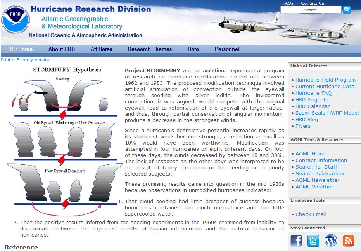Open the Search Publications link
Image resolution: width=361 pixels, height=251 pixels.
tap(320, 173)
